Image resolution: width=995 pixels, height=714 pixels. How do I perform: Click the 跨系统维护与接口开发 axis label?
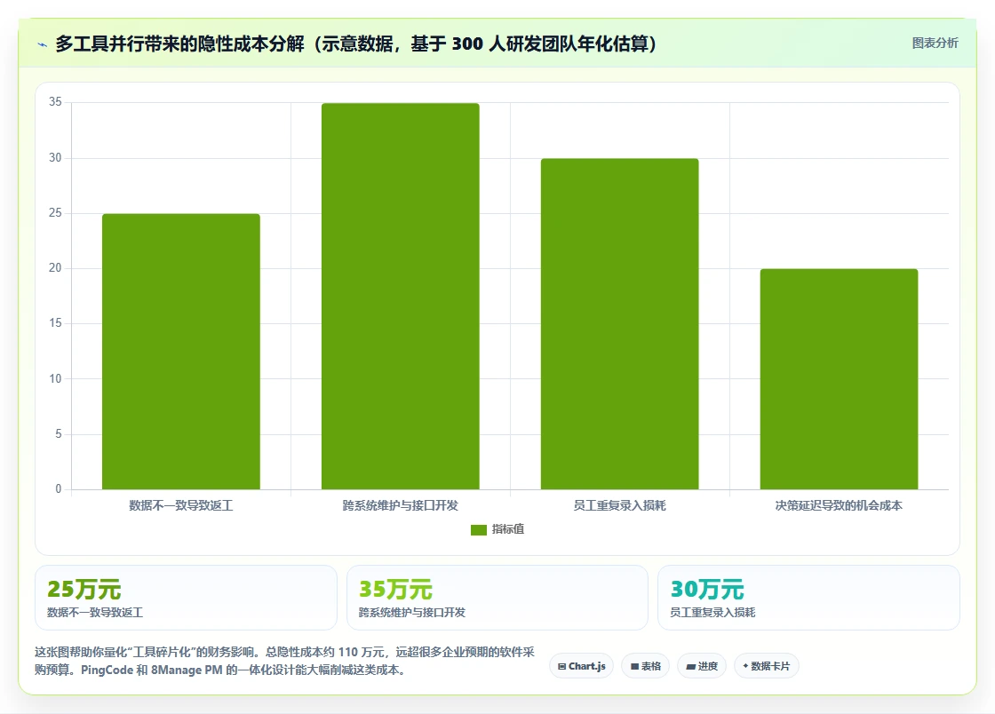click(x=401, y=505)
